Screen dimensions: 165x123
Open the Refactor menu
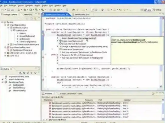click(x=12, y=5)
